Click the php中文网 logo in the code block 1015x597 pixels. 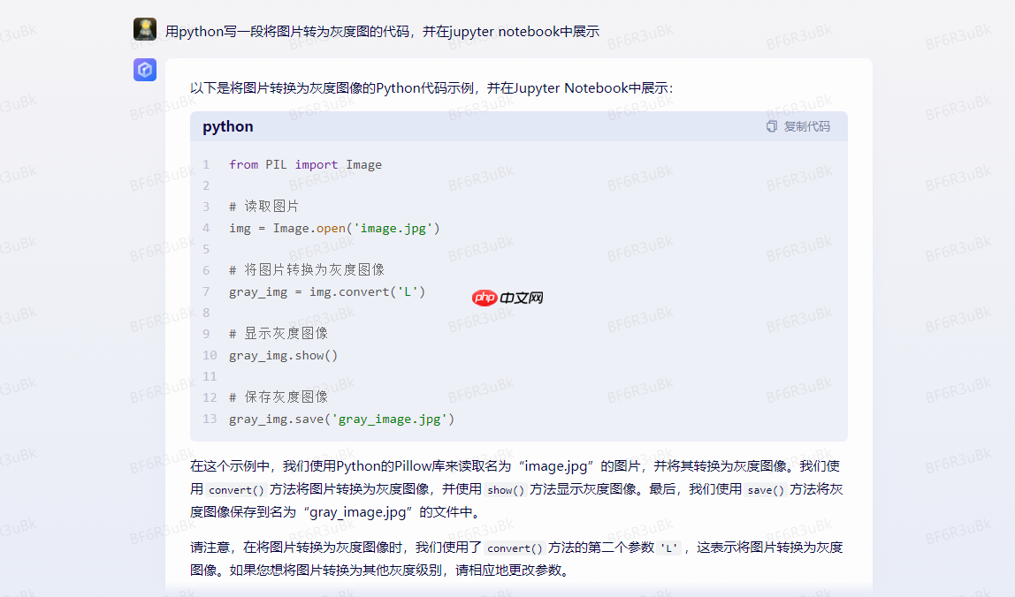[x=507, y=297]
